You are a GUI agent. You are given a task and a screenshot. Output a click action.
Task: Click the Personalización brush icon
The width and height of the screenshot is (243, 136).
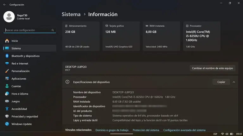[7, 71]
